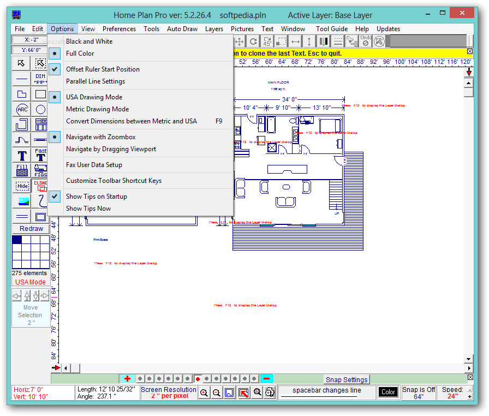Image resolution: width=489 pixels, height=416 pixels.
Task: Select the curve line tool
Action: pos(21,140)
